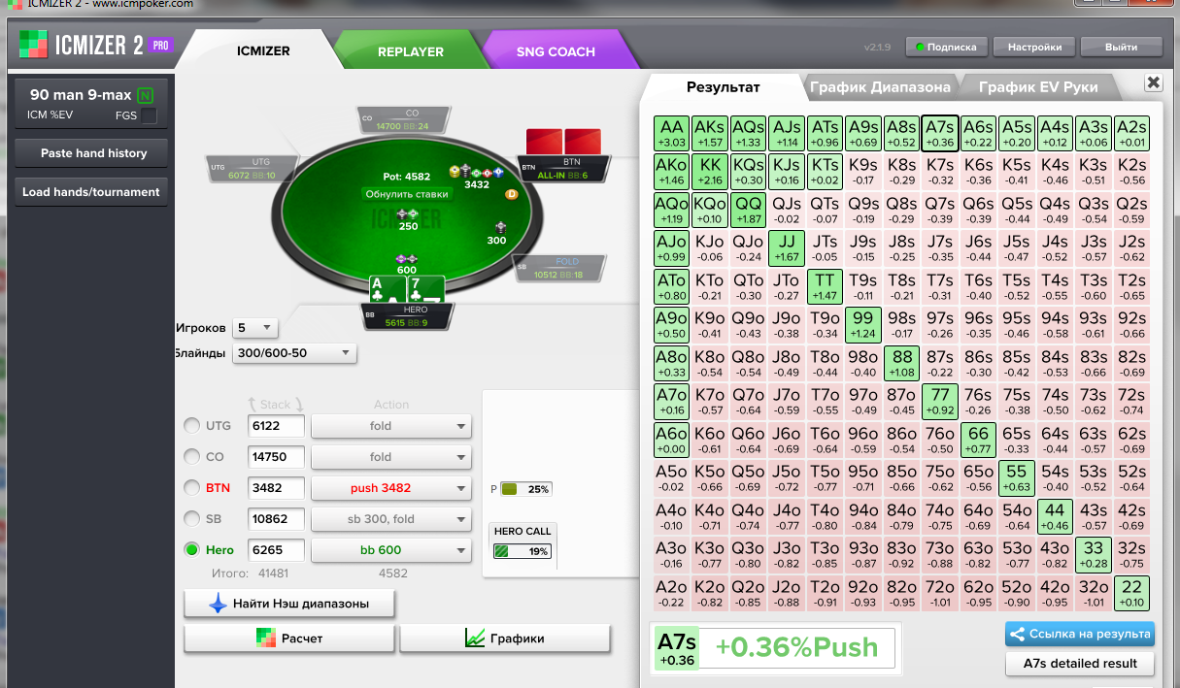Select the 22 cell in the range grid

click(1131, 594)
